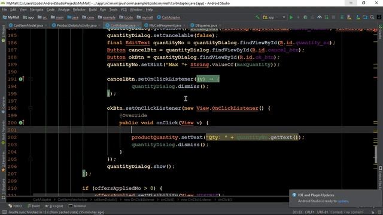Open the Refactor menu
Image resolution: width=383 pixels, height=215 pixels.
[x=79, y=10]
